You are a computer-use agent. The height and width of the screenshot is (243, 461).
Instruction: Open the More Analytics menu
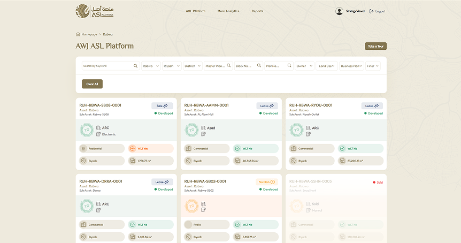[228, 11]
